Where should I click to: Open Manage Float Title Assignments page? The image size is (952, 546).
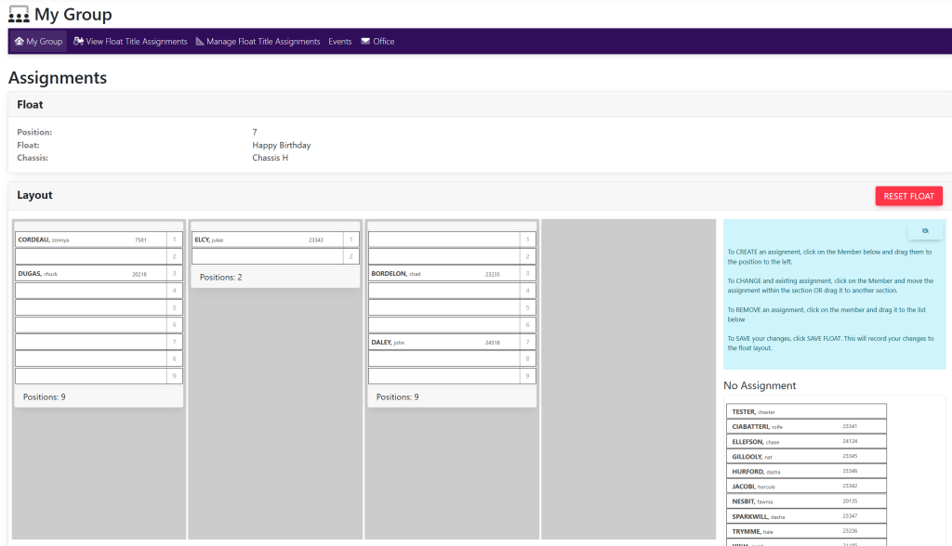click(x=263, y=42)
